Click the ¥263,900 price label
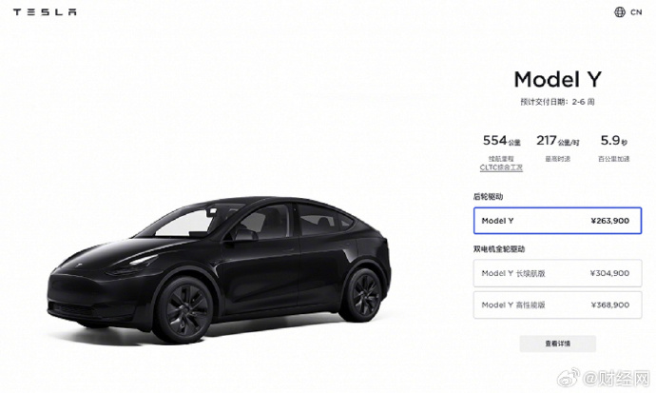Image resolution: width=656 pixels, height=393 pixels. (610, 221)
